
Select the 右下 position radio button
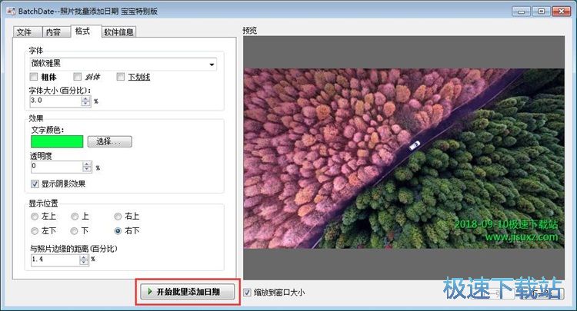point(118,231)
